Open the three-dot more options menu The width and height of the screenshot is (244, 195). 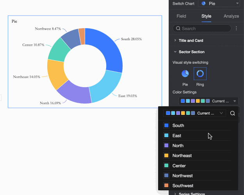pos(236,29)
